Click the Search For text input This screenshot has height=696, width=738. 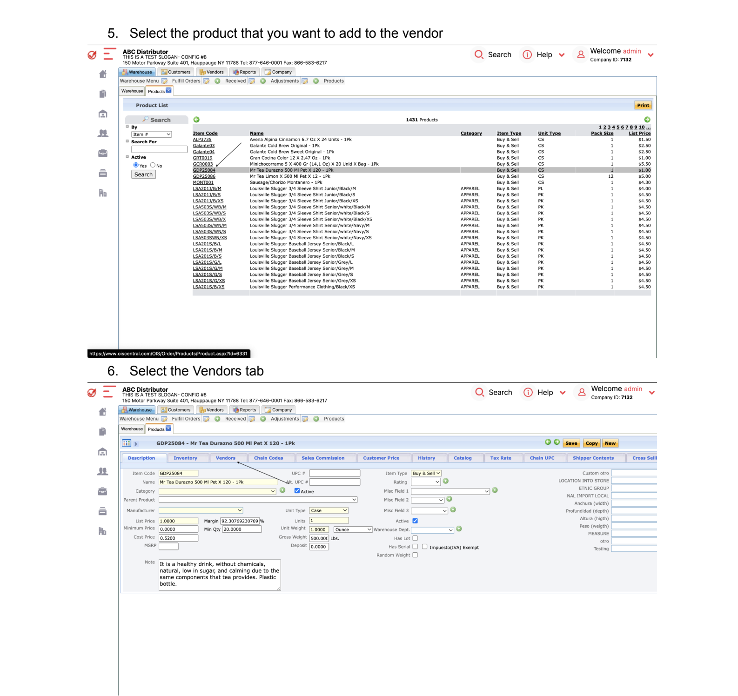[x=159, y=149]
